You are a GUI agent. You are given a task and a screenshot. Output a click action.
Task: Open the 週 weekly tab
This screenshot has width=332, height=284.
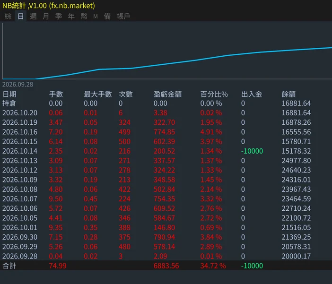(x=33, y=16)
